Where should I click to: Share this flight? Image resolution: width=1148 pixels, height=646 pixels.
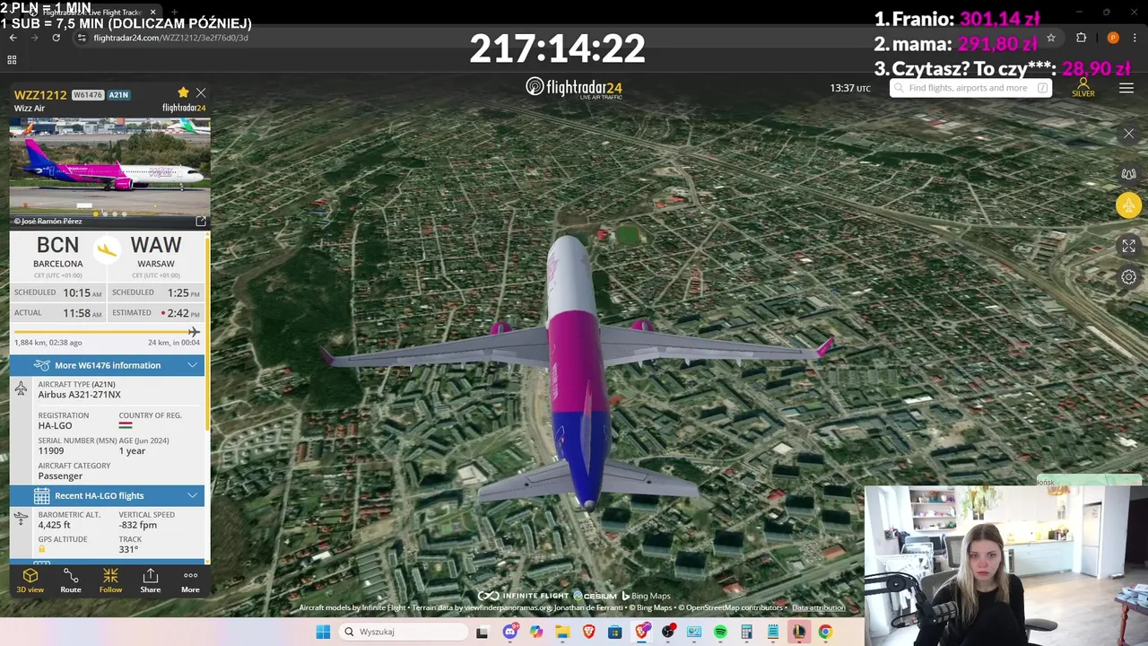(151, 581)
